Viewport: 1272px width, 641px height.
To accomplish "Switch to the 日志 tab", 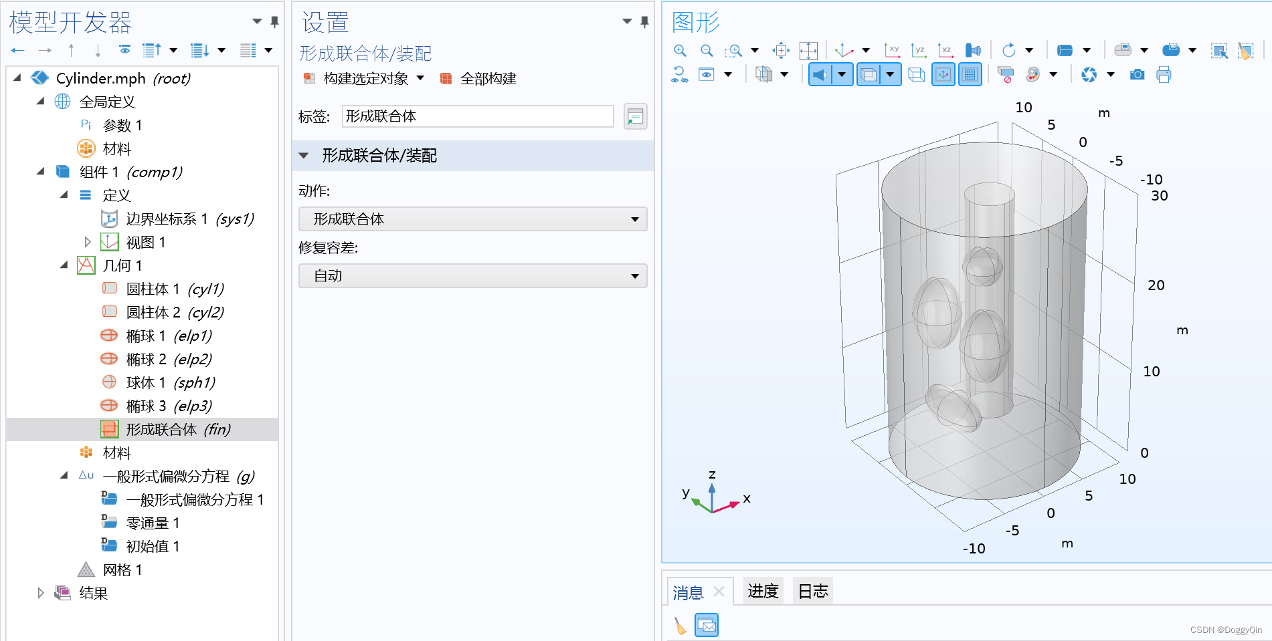I will click(812, 591).
